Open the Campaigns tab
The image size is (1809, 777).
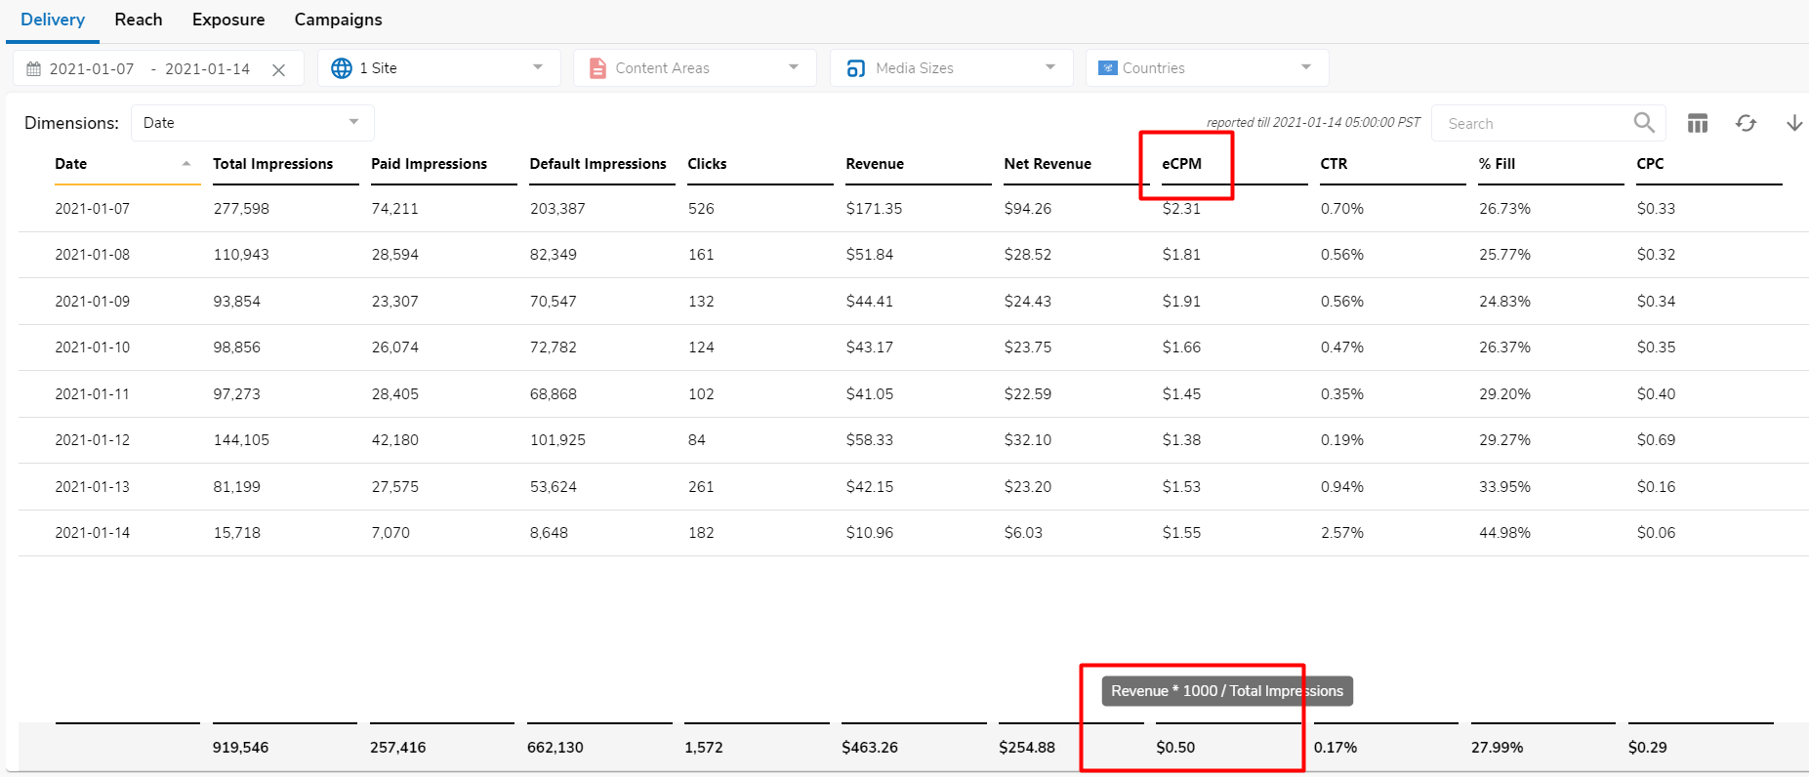(338, 20)
